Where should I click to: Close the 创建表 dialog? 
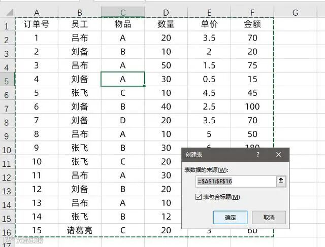click(279, 155)
